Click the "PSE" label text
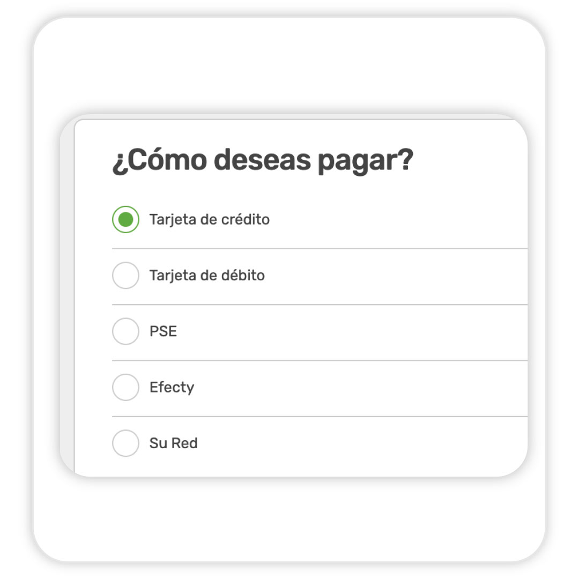The height and width of the screenshot is (579, 579). (163, 331)
